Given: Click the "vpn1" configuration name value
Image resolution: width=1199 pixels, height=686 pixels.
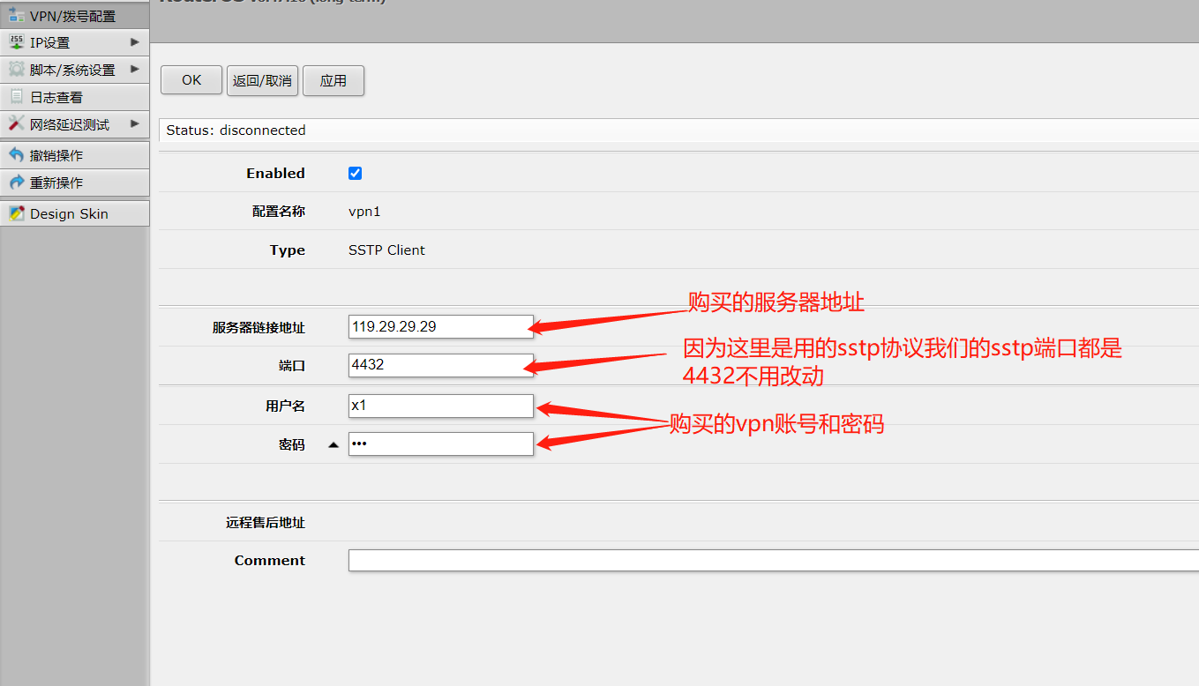Looking at the screenshot, I should click(364, 212).
